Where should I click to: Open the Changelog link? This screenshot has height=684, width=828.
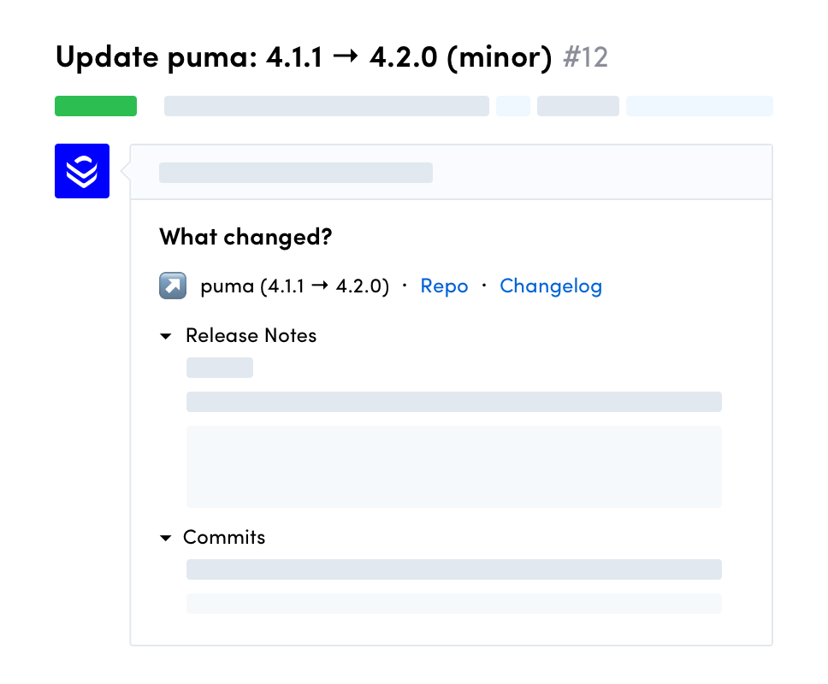click(551, 286)
